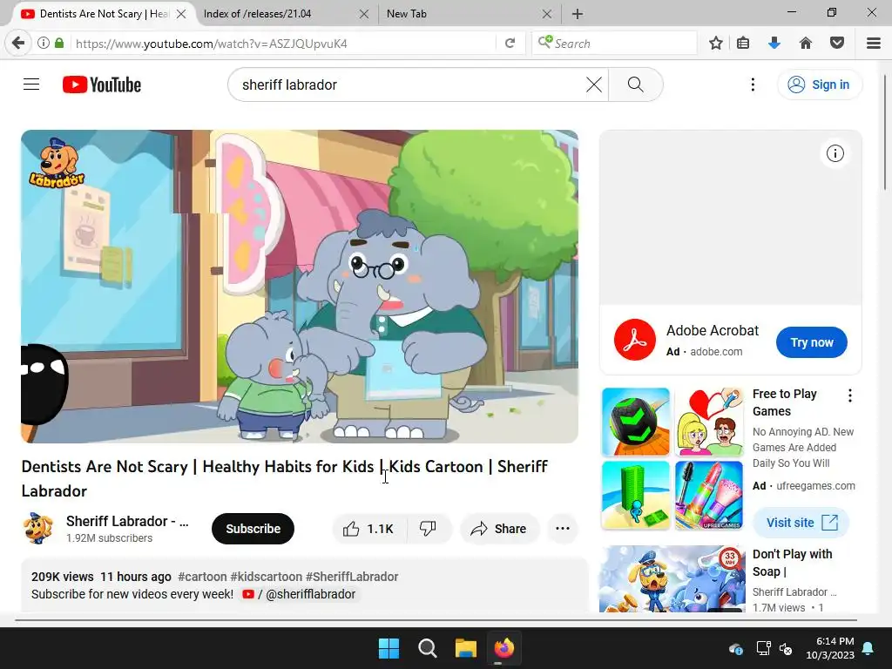The image size is (892, 669).
Task: Open File Explorer from taskbar
Action: click(x=465, y=648)
